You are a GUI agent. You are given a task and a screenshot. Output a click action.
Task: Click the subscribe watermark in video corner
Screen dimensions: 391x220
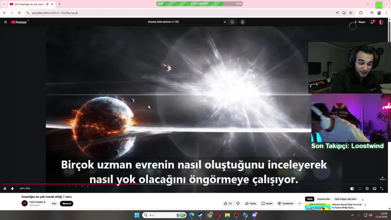[x=382, y=178]
